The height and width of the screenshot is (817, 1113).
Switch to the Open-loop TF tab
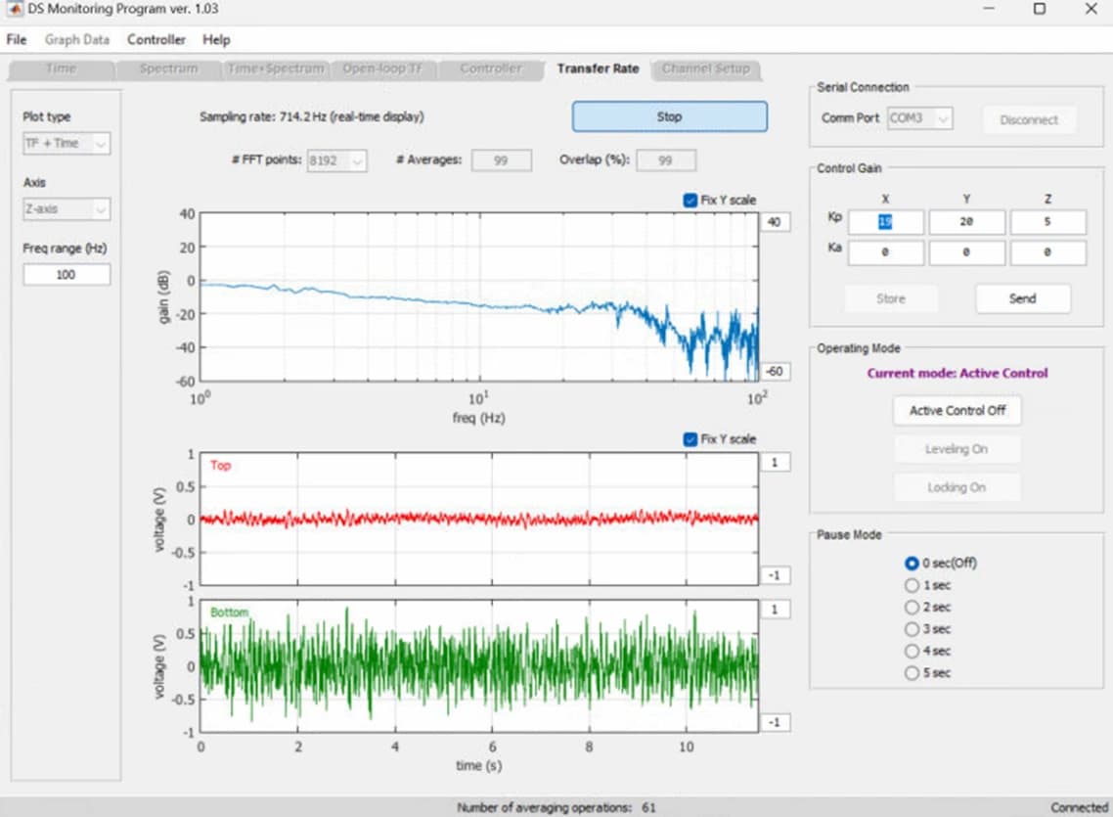[381, 68]
